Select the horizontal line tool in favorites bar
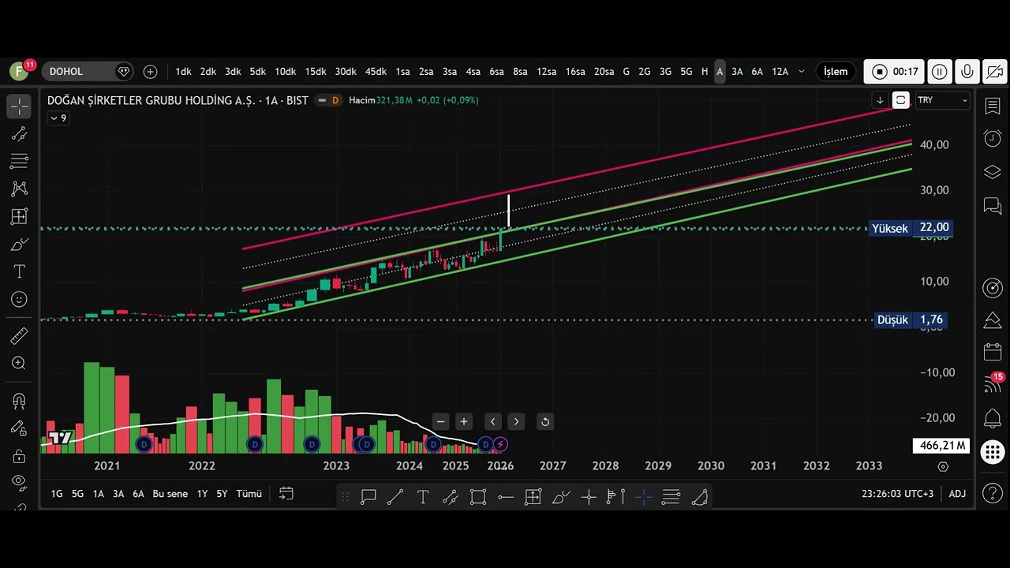Screen dimensions: 1010x568 coord(506,497)
